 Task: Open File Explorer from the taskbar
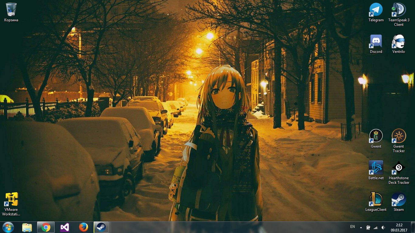27,227
